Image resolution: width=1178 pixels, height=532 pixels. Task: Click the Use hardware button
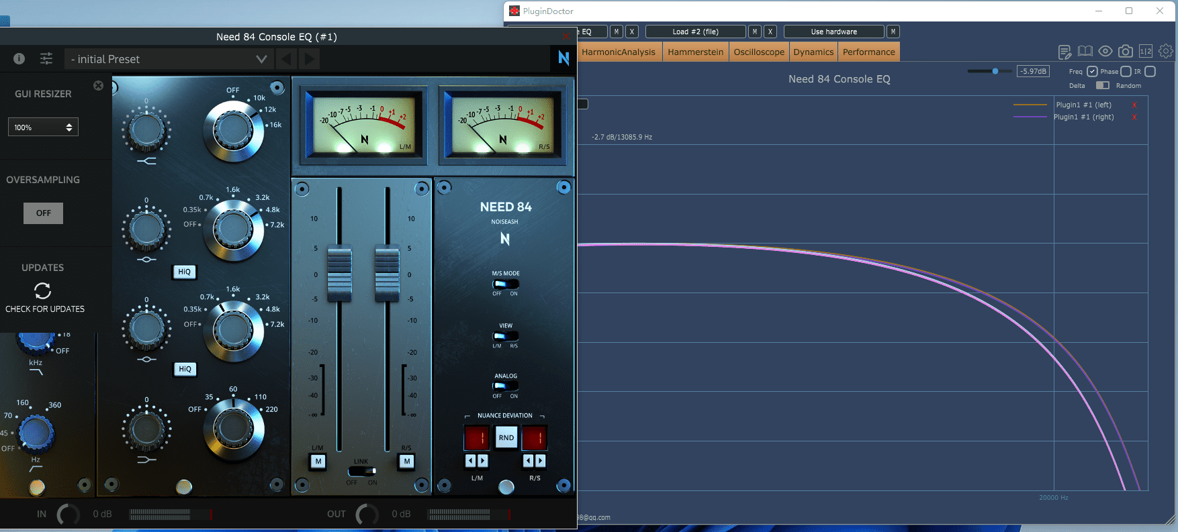pyautogui.click(x=833, y=32)
